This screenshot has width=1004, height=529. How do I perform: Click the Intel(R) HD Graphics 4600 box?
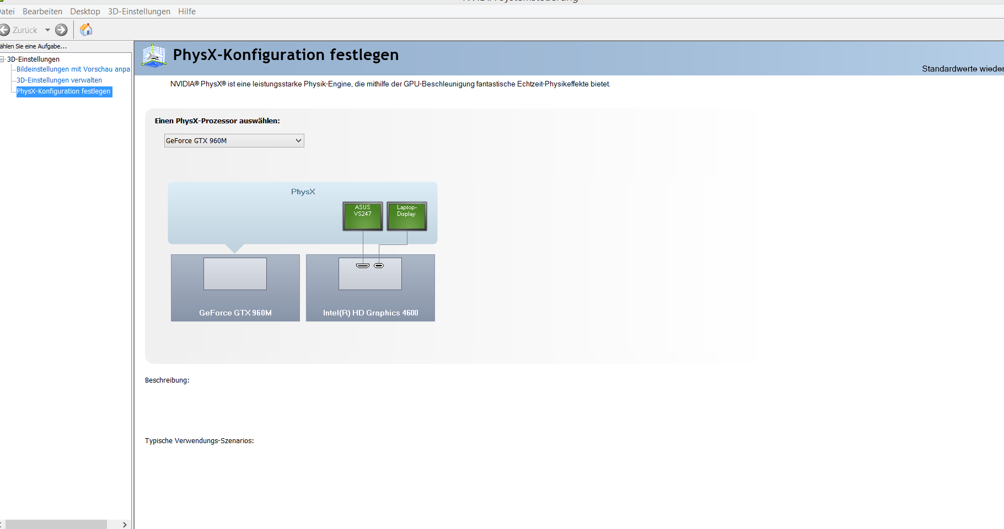(x=371, y=288)
